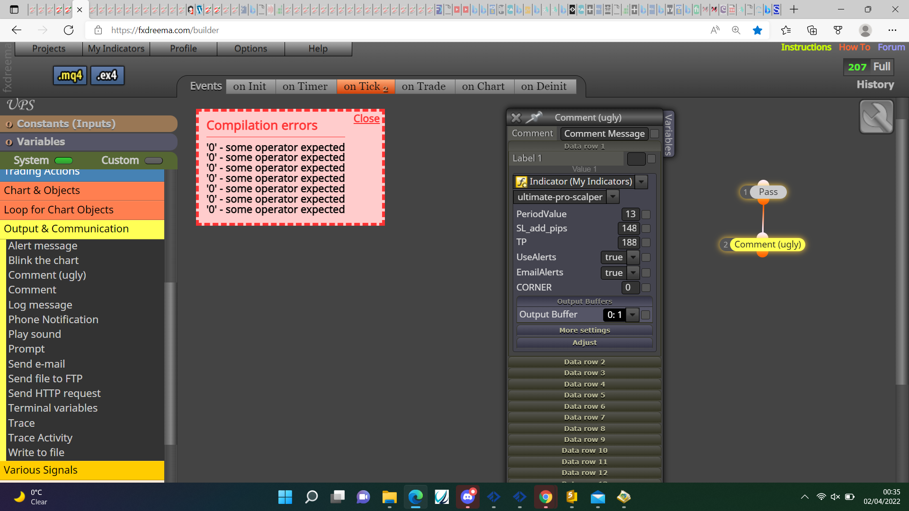Toggle the System blocks switch
909x511 pixels.
63,160
